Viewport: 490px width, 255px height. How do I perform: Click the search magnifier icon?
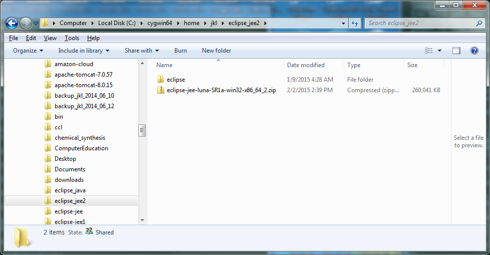click(478, 23)
